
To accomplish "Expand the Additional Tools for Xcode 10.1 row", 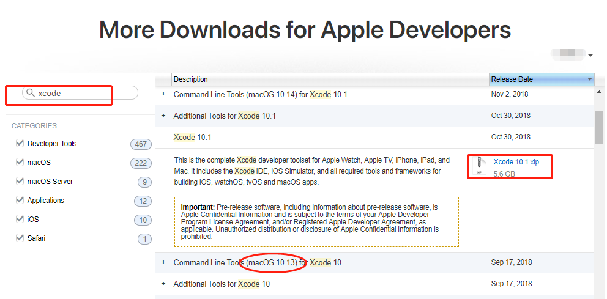I will (163, 116).
